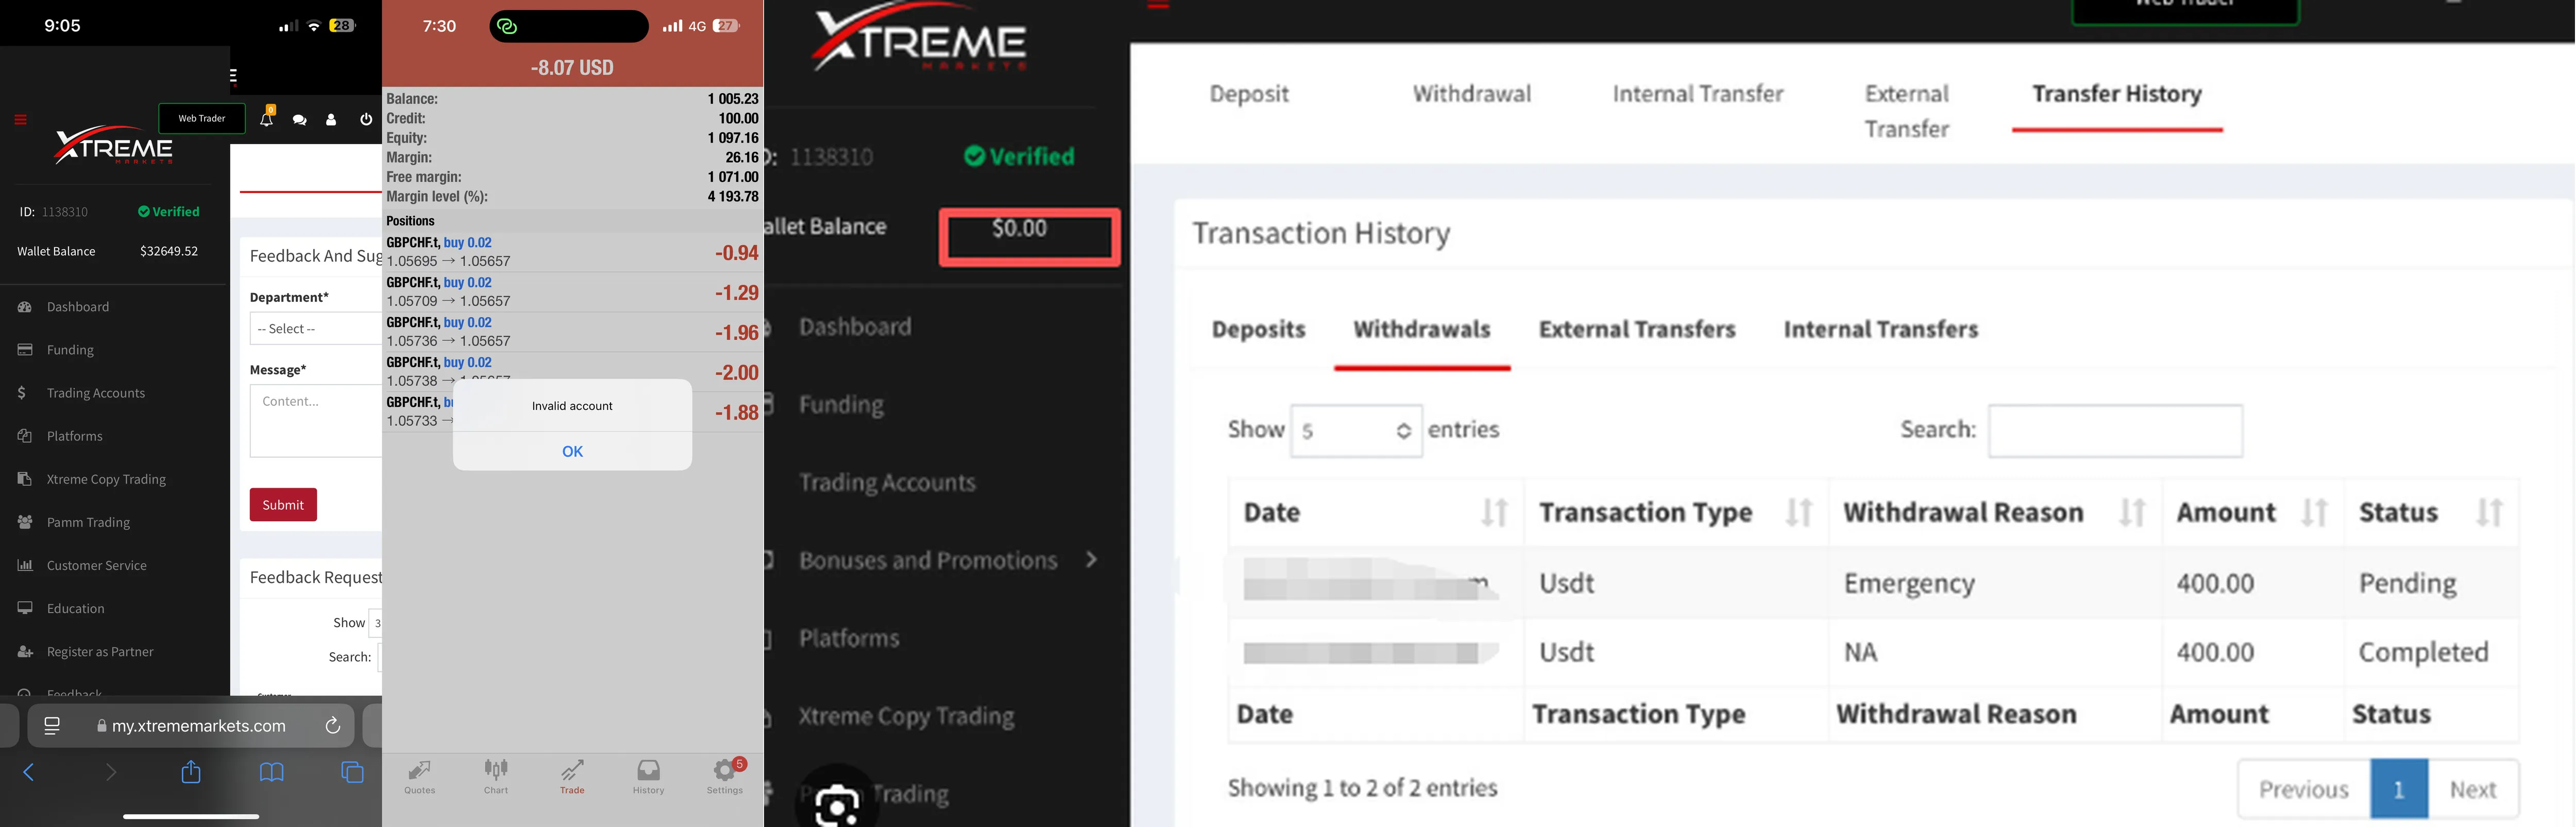This screenshot has height=827, width=2576.
Task: Click the Web Trader button beside the bell
Action: pyautogui.click(x=202, y=118)
